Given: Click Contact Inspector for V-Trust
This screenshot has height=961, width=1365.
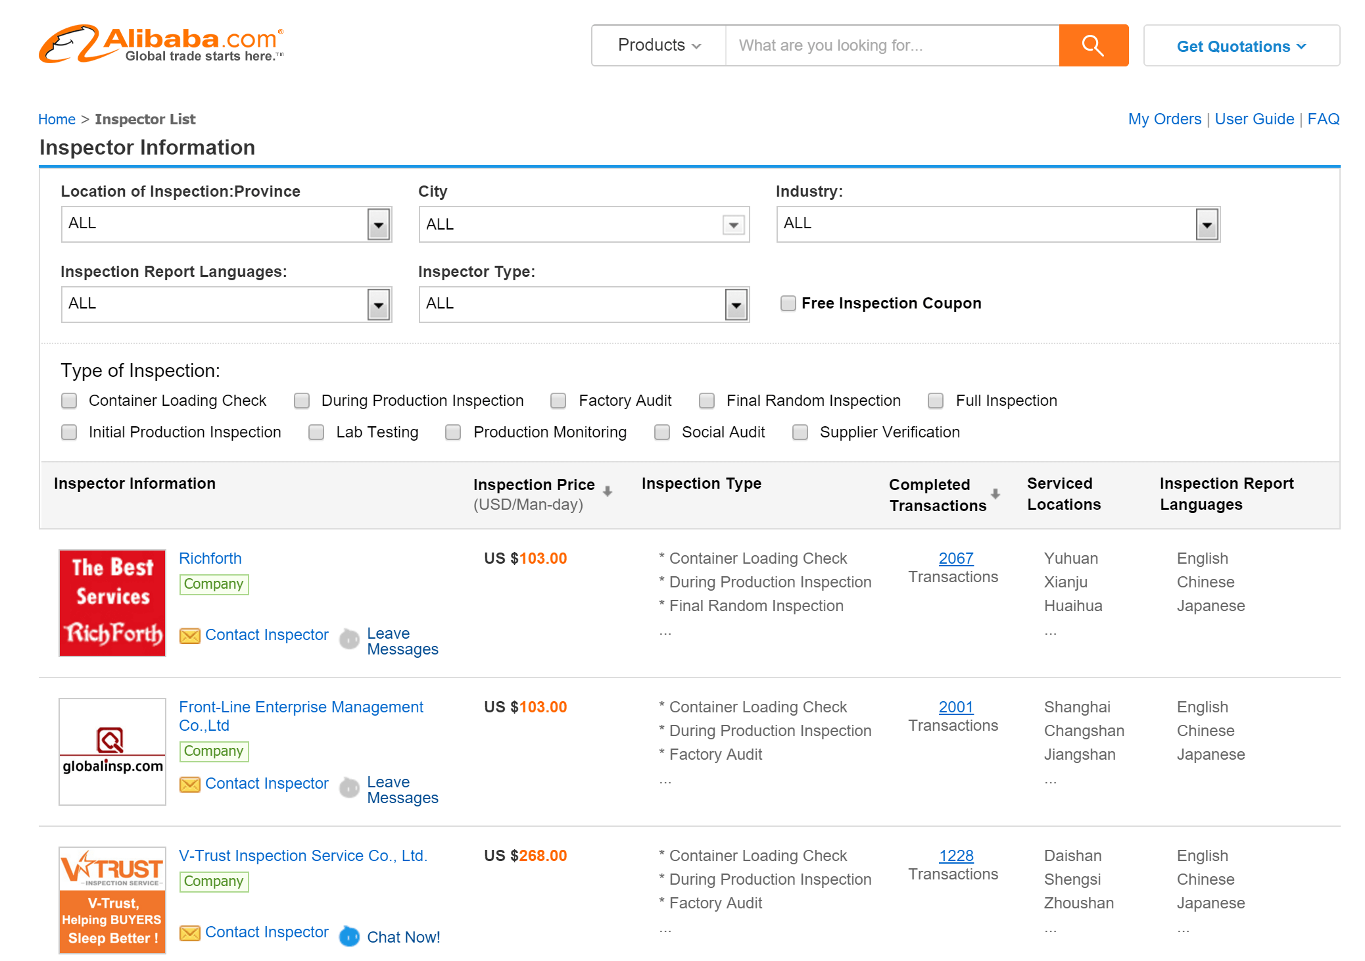Looking at the screenshot, I should (x=266, y=932).
